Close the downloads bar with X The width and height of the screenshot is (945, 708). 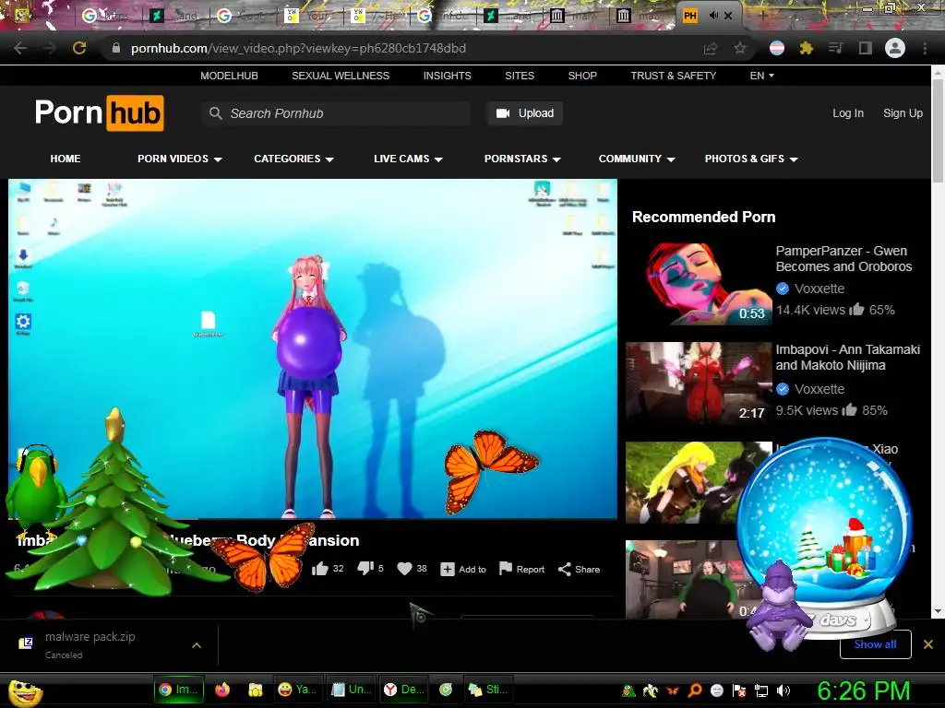point(928,644)
